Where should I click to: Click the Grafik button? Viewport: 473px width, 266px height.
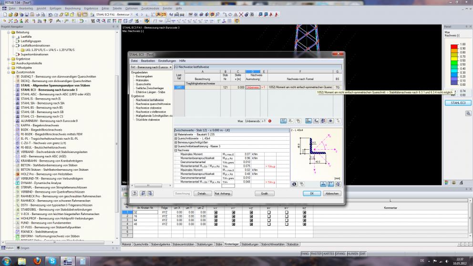(265, 194)
